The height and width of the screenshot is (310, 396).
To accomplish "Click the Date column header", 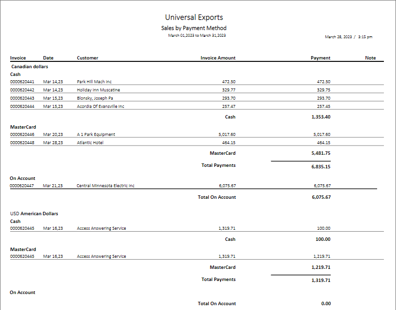I will point(48,58).
